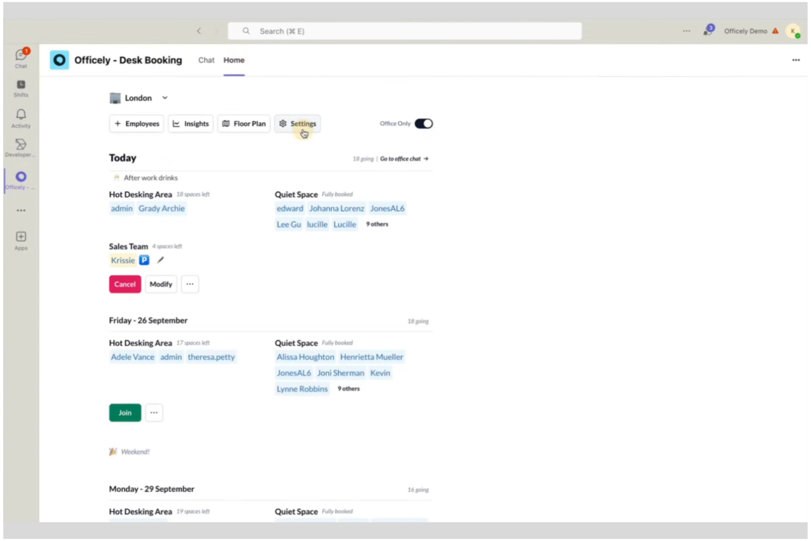Open the profile avatar menu
The width and height of the screenshot is (811, 541).
point(793,31)
